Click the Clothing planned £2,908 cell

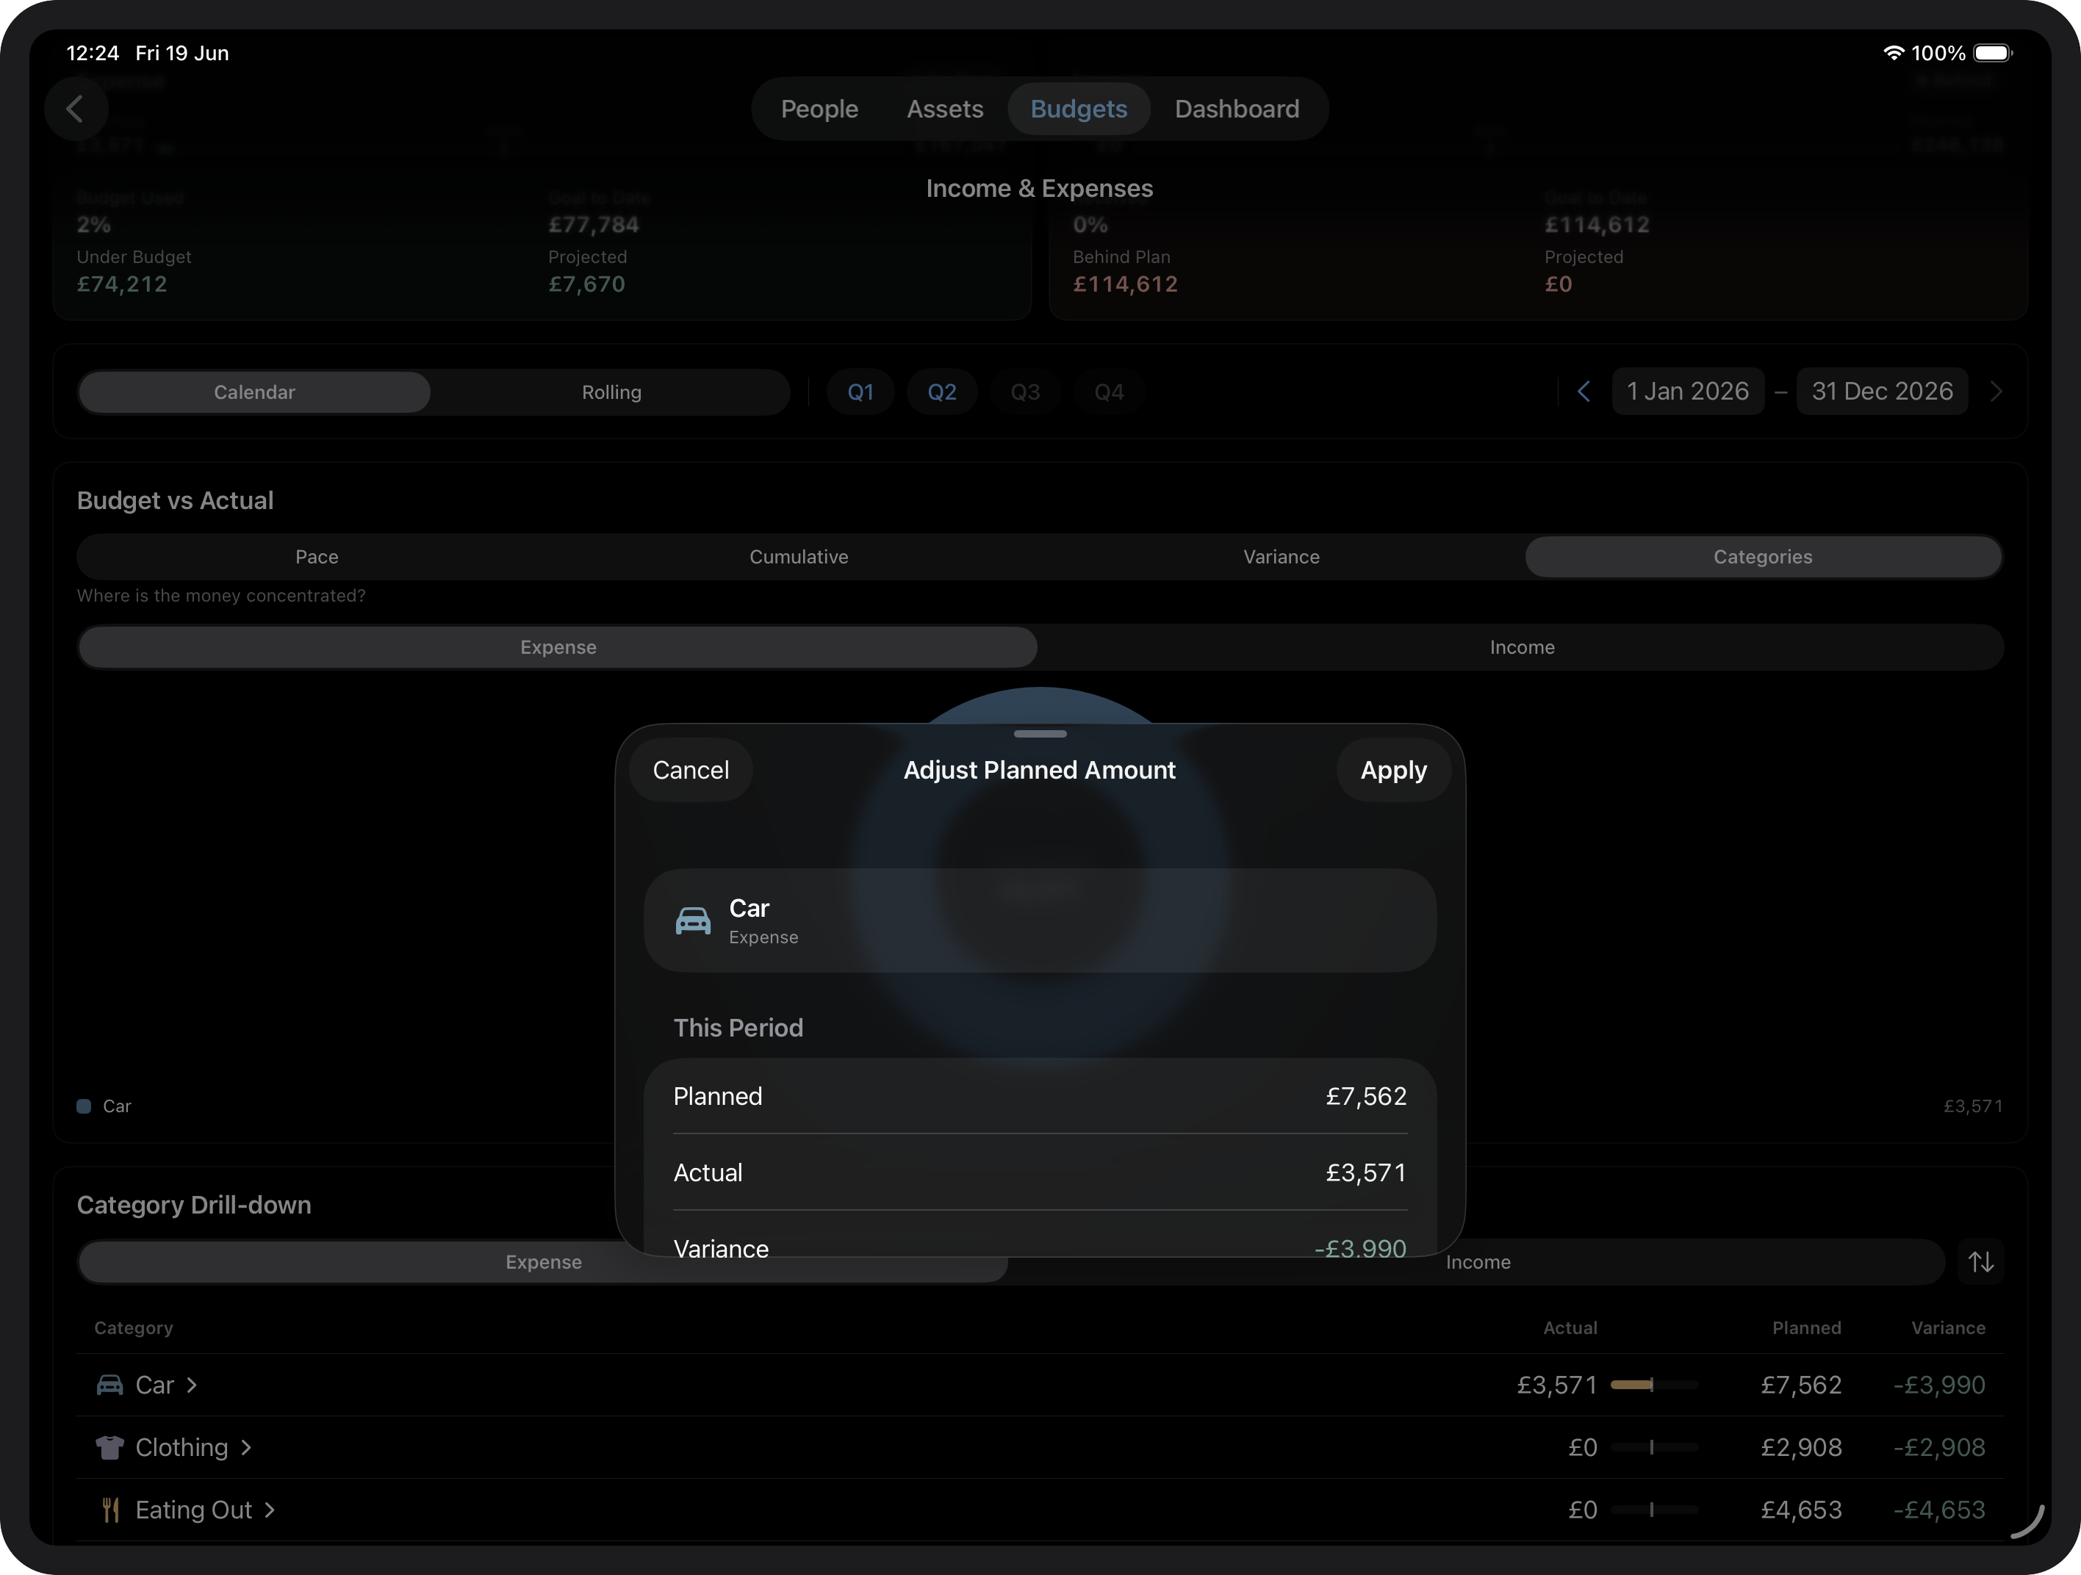(x=1800, y=1447)
